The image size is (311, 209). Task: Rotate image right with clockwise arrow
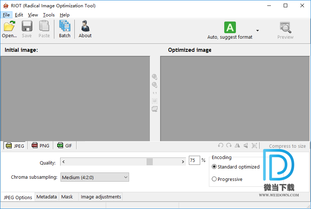tap(229, 146)
